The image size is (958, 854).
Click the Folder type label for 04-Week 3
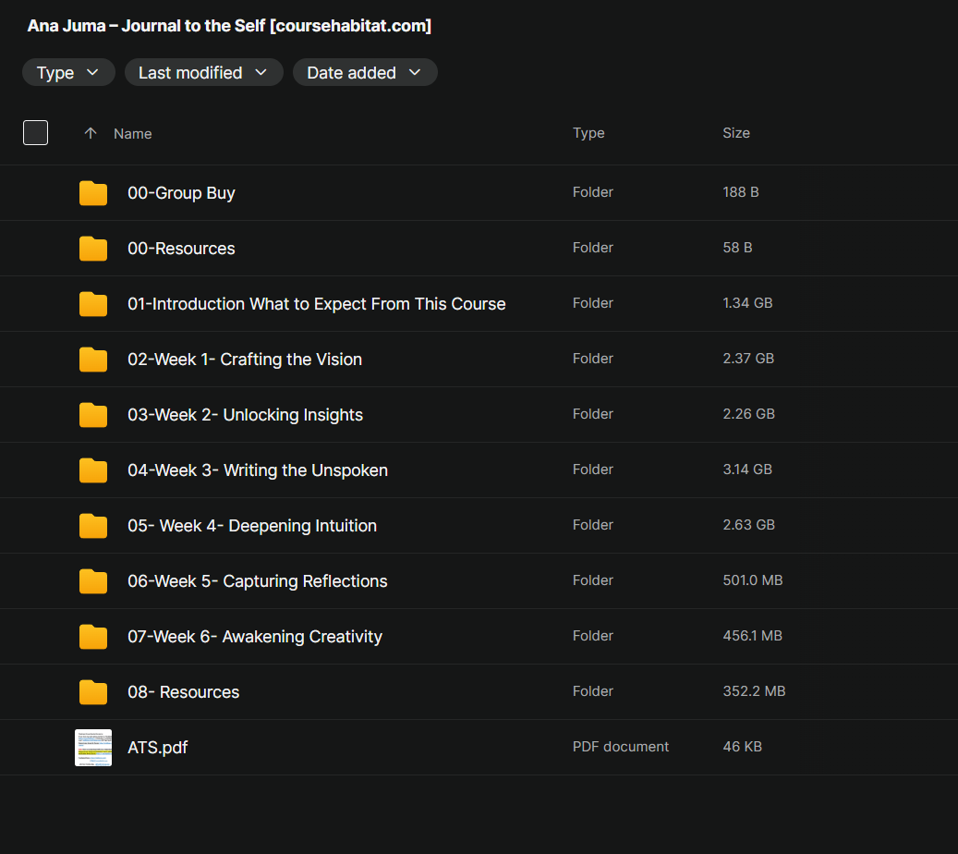(x=593, y=470)
